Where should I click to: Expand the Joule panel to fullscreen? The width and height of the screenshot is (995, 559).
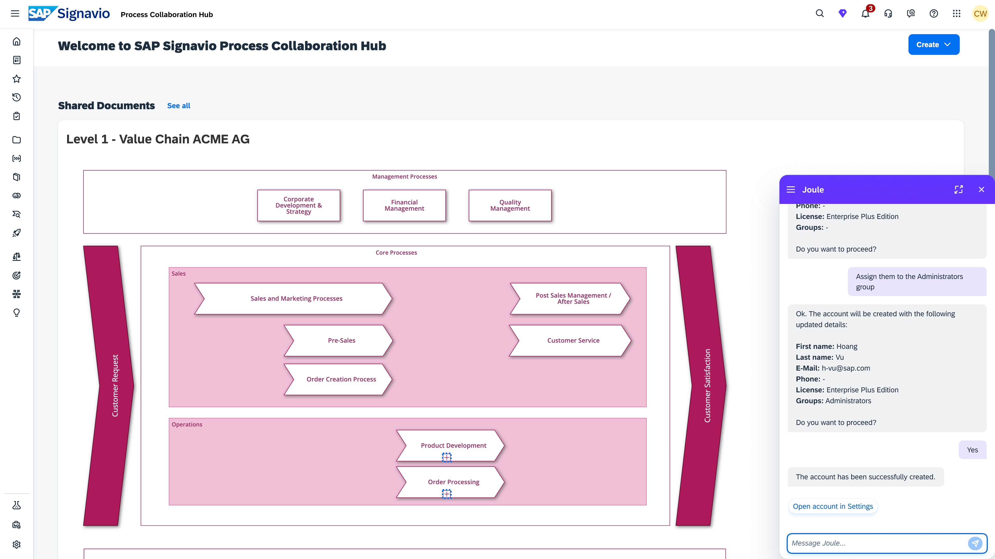[x=958, y=189]
